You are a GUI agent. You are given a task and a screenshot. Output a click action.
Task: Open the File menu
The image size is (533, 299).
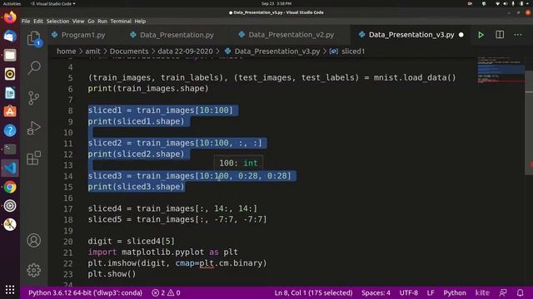pyautogui.click(x=26, y=21)
